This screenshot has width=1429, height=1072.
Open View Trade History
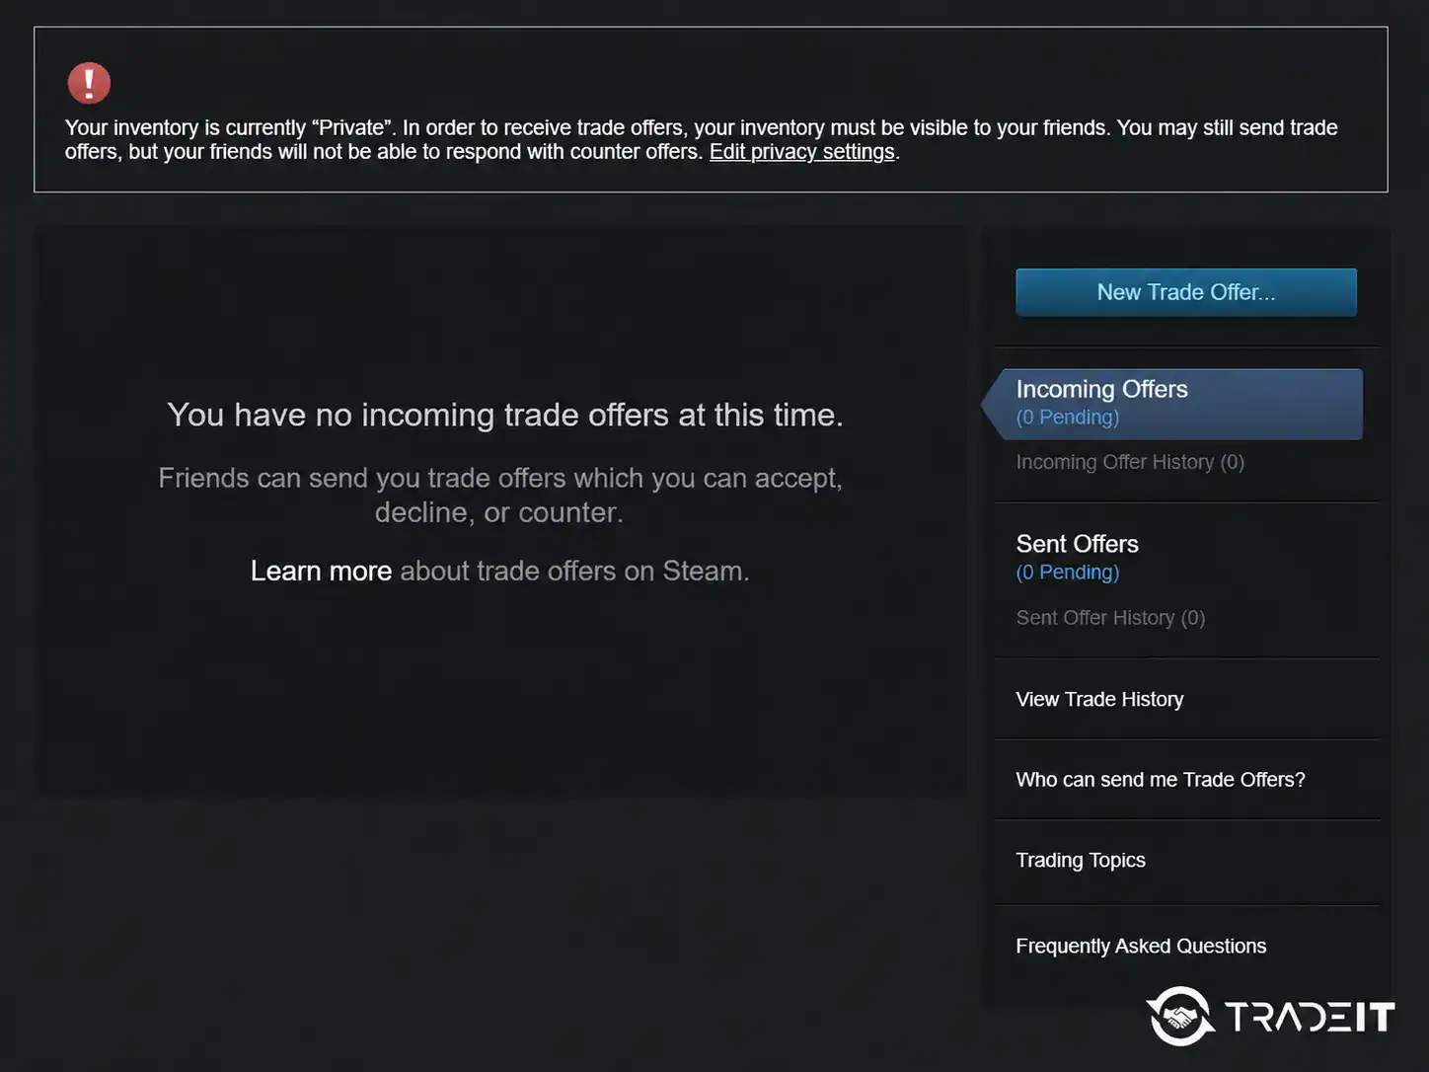[1099, 699]
